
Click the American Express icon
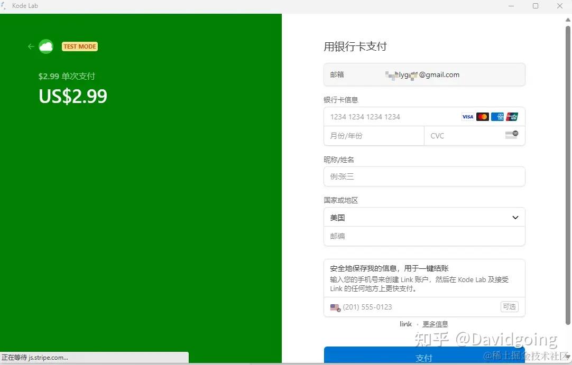pos(497,117)
